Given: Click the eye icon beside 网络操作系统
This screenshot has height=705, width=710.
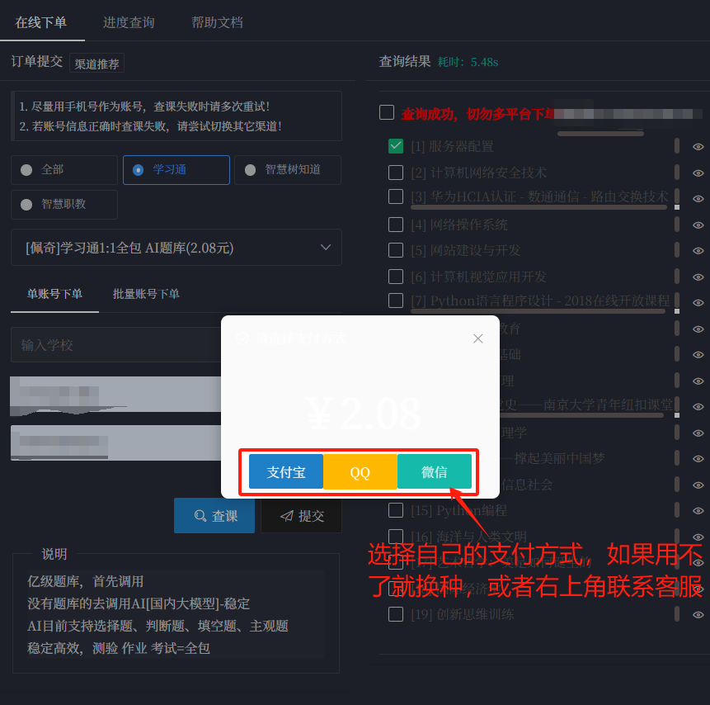Looking at the screenshot, I should coord(698,225).
